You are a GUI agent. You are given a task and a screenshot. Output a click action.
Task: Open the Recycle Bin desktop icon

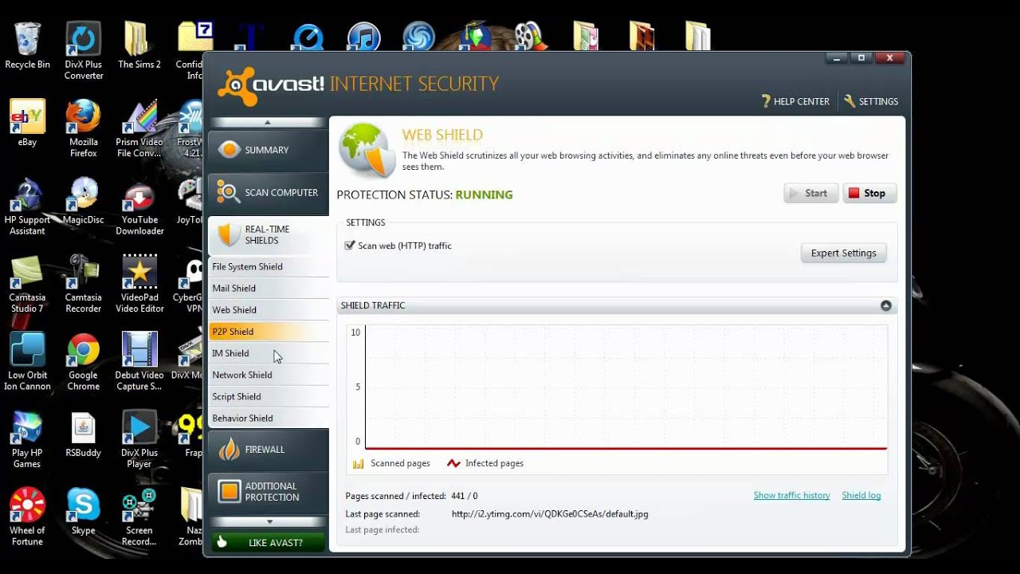[27, 46]
